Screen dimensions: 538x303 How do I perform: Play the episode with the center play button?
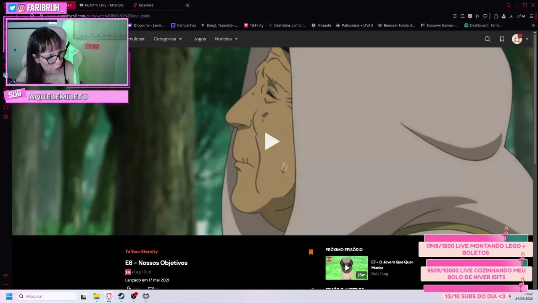pyautogui.click(x=272, y=141)
